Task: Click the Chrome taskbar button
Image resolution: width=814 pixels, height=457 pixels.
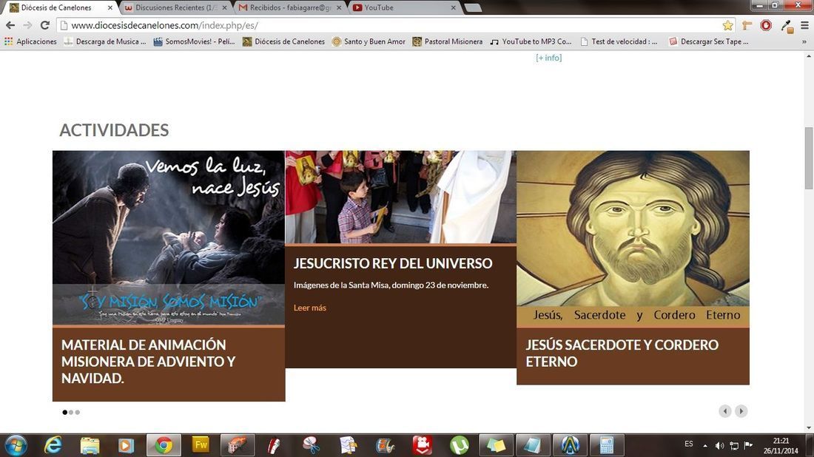Action: (164, 445)
